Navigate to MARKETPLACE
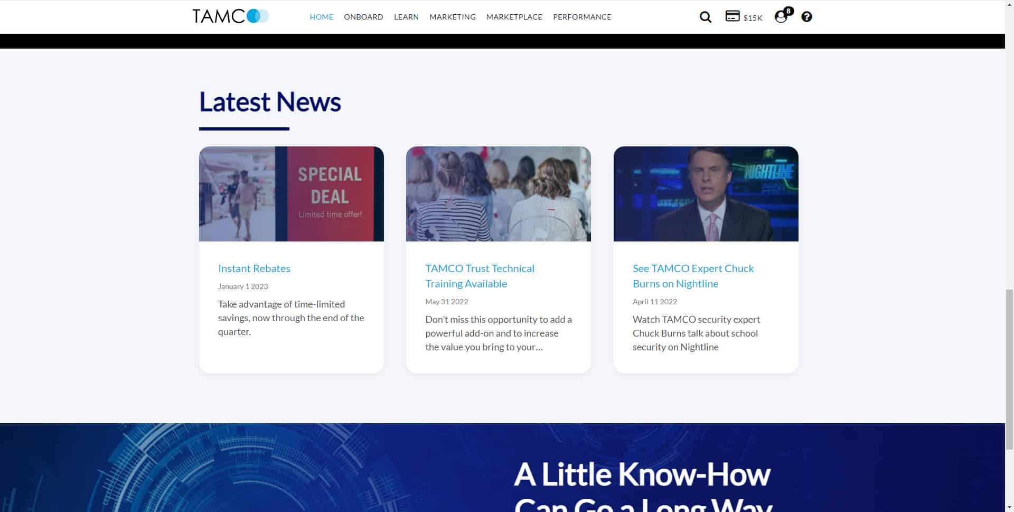This screenshot has height=512, width=1014. pyautogui.click(x=514, y=17)
